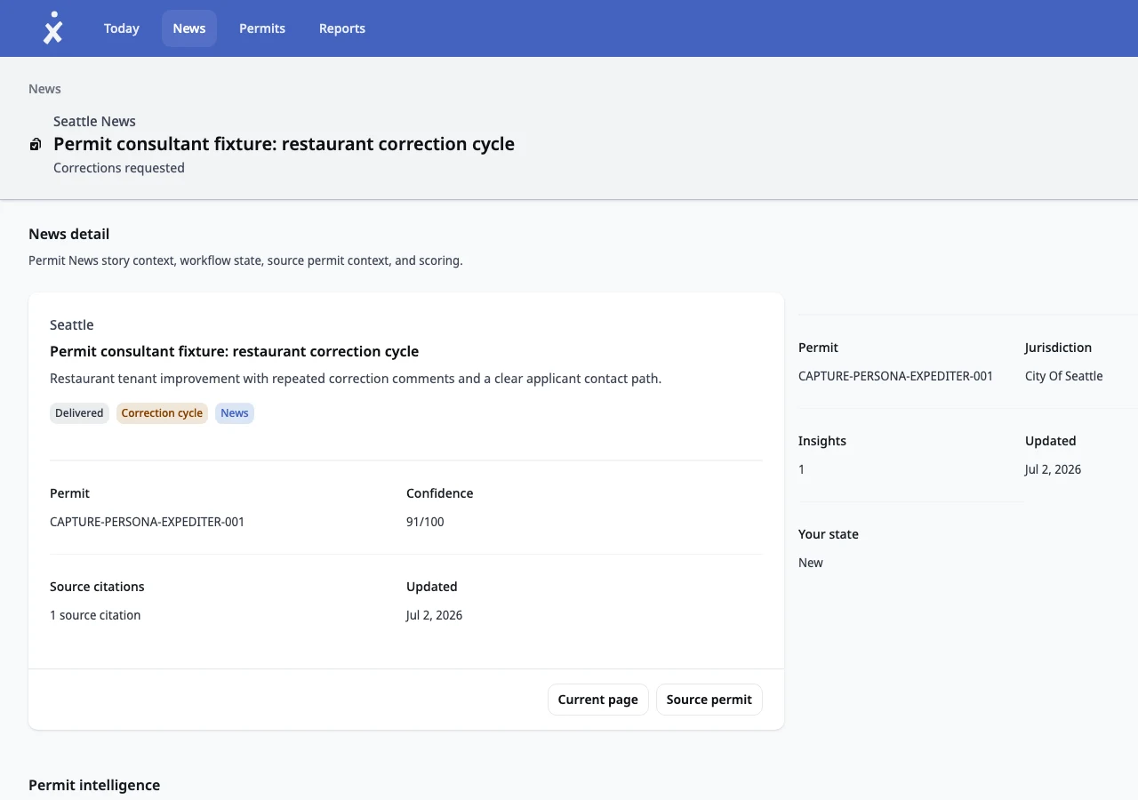Click the restaurant tenant improvement description
The height and width of the screenshot is (800, 1138).
click(x=356, y=379)
